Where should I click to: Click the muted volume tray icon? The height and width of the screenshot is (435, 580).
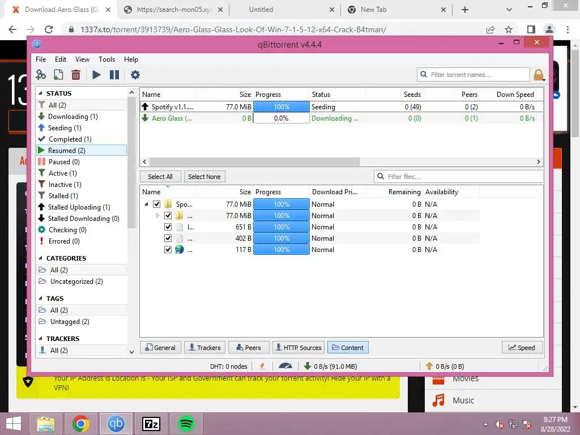tap(500, 424)
